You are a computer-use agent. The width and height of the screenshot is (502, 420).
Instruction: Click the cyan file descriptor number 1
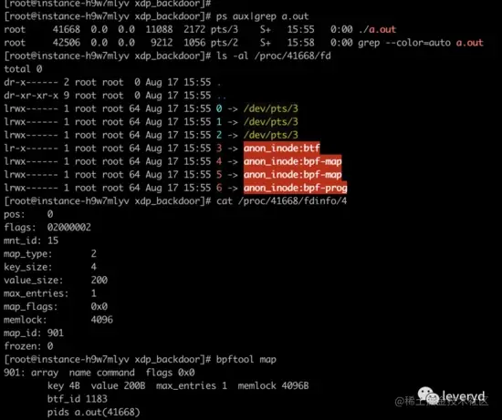tap(219, 122)
